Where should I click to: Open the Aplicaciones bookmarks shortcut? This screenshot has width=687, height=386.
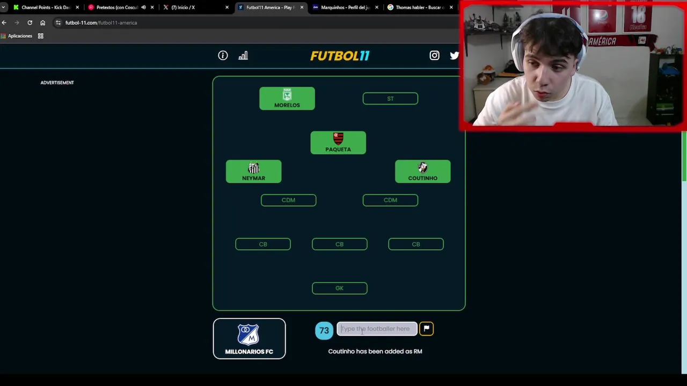coord(17,36)
